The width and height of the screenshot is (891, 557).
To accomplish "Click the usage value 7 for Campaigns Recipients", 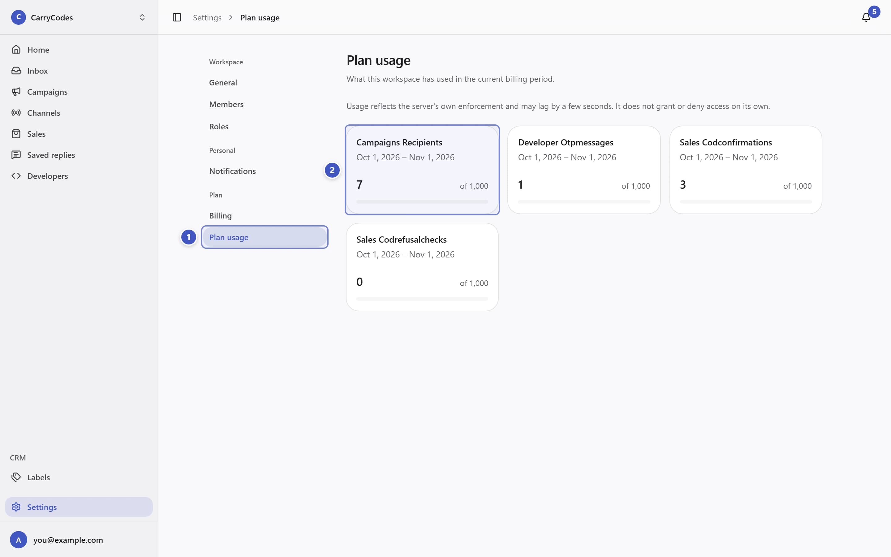I will [x=359, y=184].
